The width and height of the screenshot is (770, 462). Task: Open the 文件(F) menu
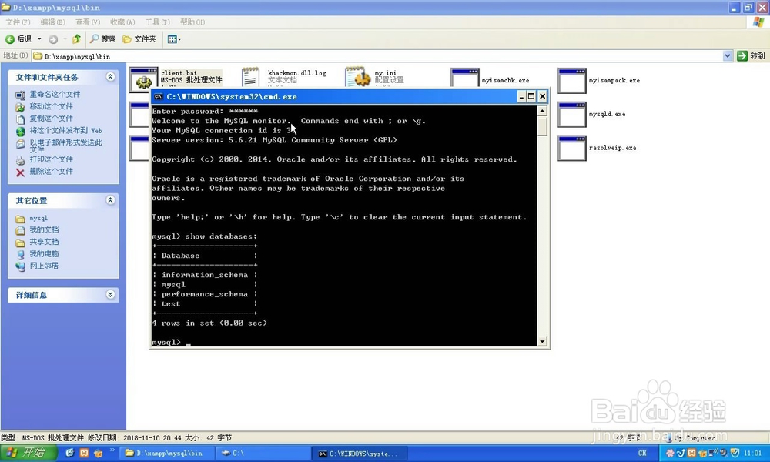[x=18, y=22]
